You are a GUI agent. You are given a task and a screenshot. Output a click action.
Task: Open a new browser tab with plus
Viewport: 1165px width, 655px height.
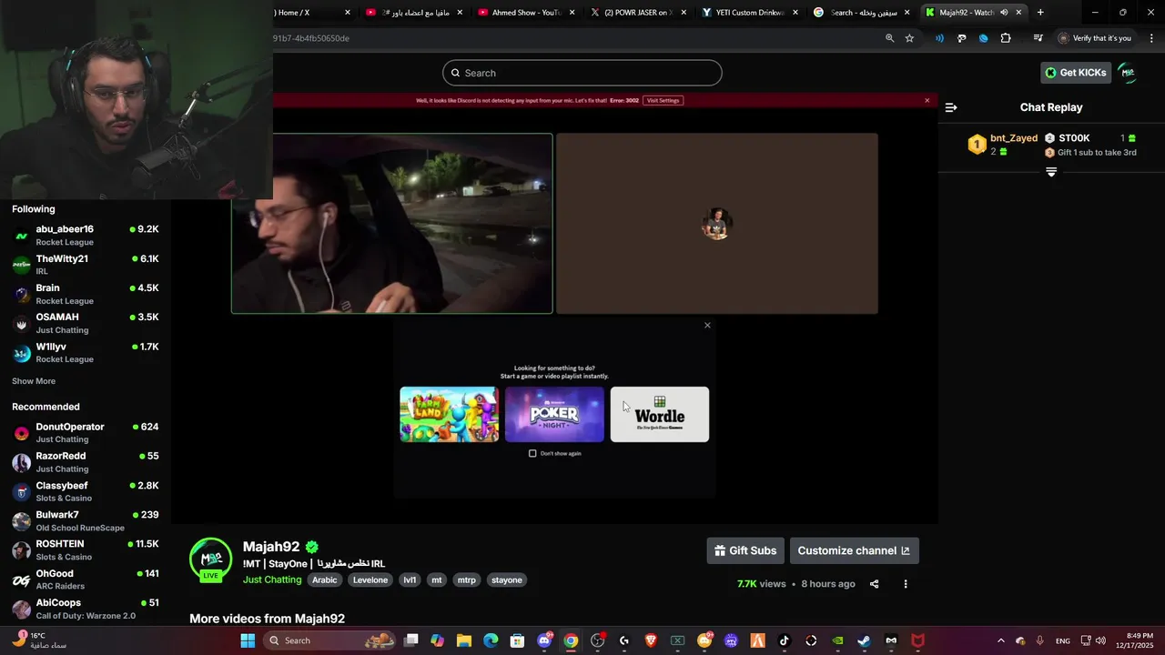(1040, 13)
